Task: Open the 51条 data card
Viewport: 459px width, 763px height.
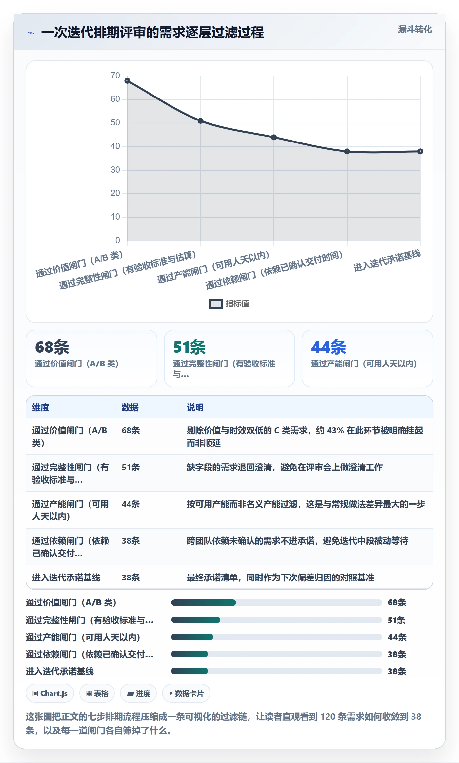Action: (x=229, y=359)
